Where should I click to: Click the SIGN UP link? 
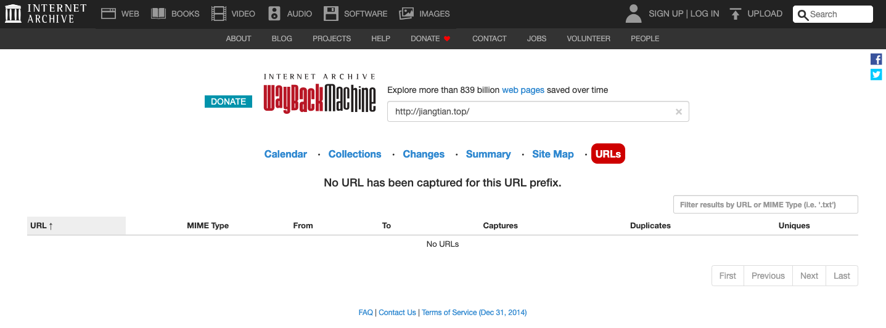pyautogui.click(x=666, y=14)
